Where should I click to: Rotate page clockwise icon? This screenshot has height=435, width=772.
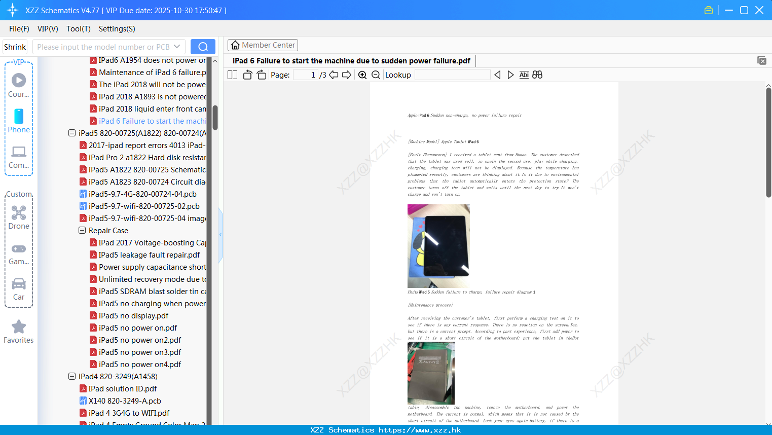click(x=262, y=75)
